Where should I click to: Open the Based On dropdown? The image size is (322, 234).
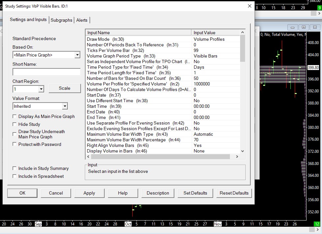[77, 55]
